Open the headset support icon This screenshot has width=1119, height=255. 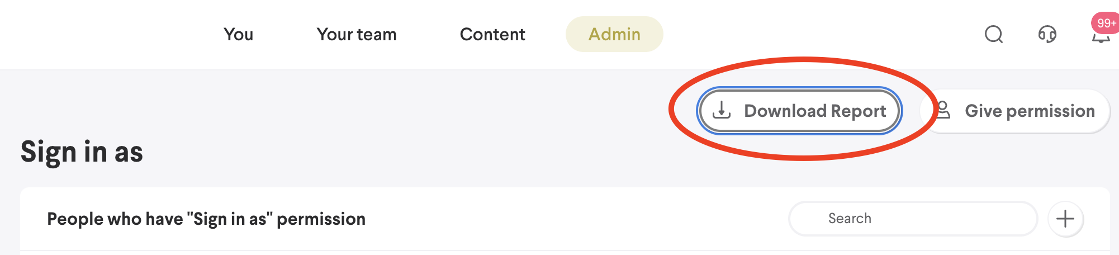[1047, 35]
